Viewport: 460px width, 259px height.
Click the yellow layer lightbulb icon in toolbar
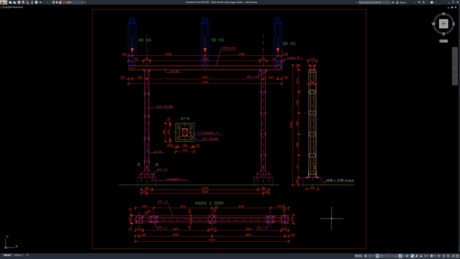click(53, 2)
